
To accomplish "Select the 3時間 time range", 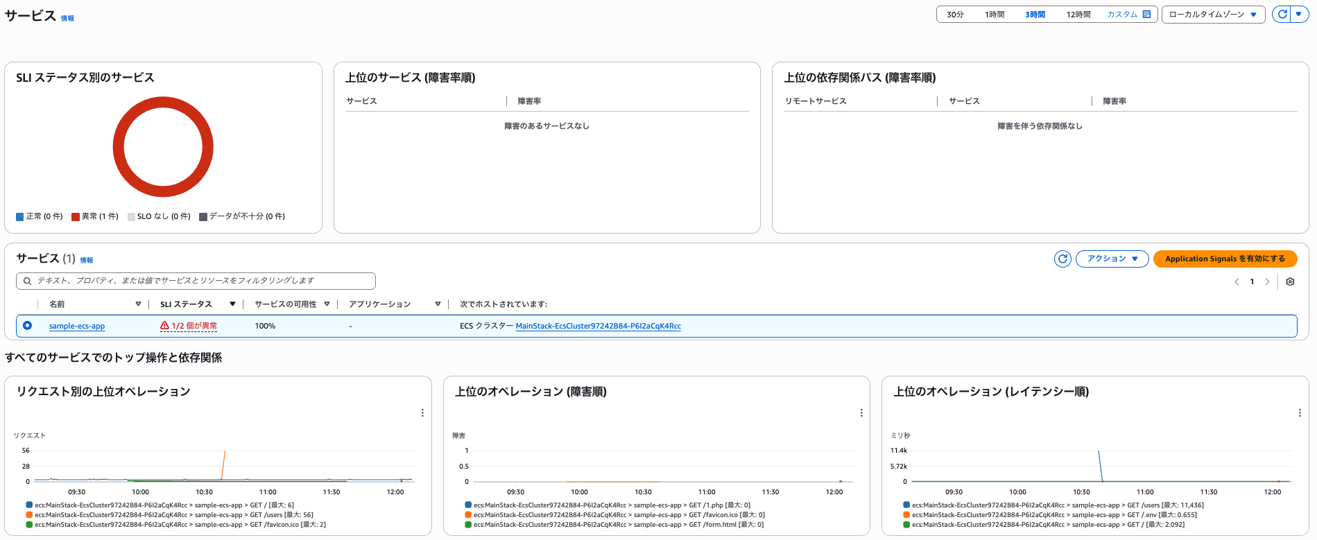I will (1035, 15).
